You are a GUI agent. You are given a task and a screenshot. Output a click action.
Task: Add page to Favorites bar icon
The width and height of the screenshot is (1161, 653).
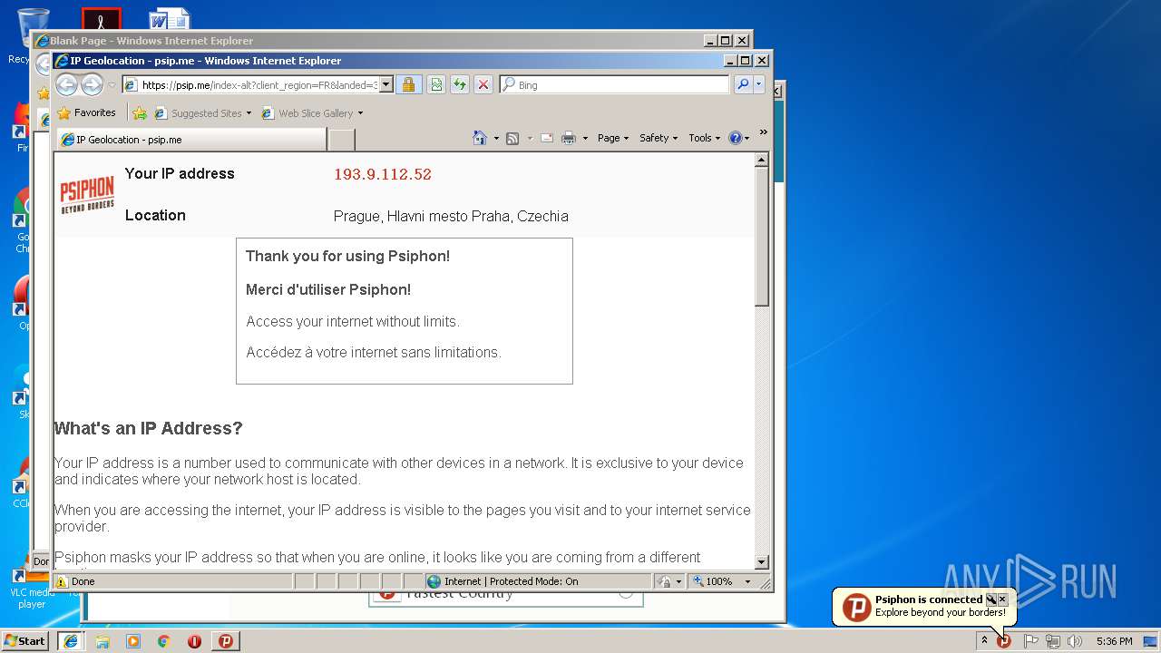[140, 113]
